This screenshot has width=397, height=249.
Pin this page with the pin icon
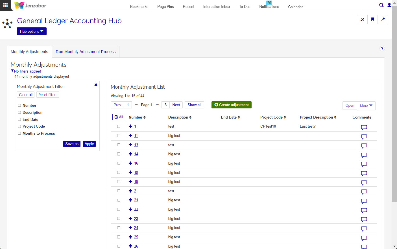coord(383,19)
